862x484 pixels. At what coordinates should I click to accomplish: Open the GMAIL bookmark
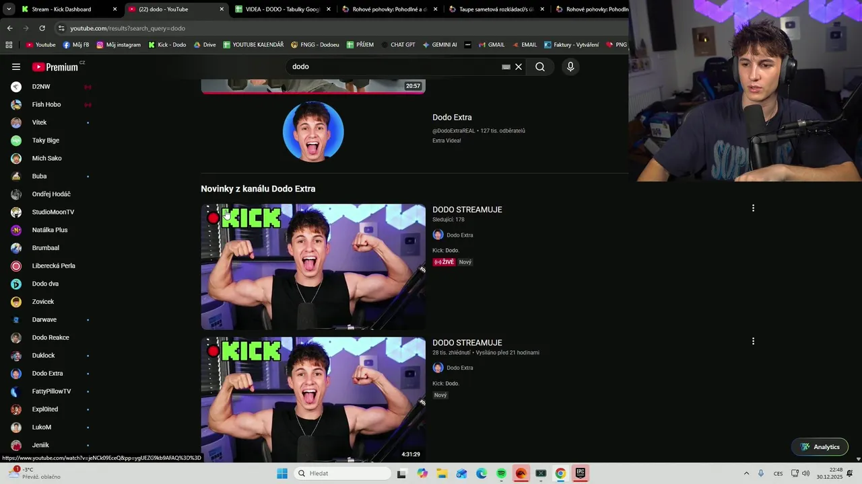click(491, 45)
